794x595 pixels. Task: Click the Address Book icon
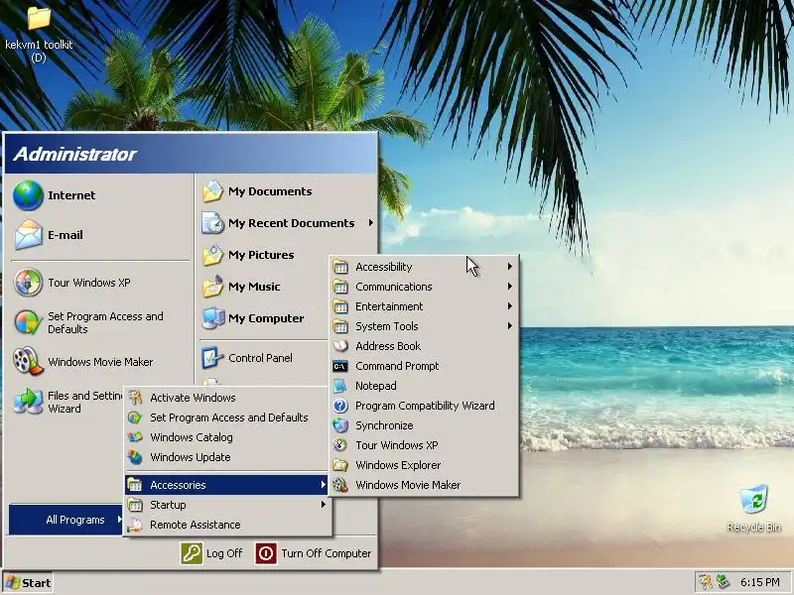(340, 346)
